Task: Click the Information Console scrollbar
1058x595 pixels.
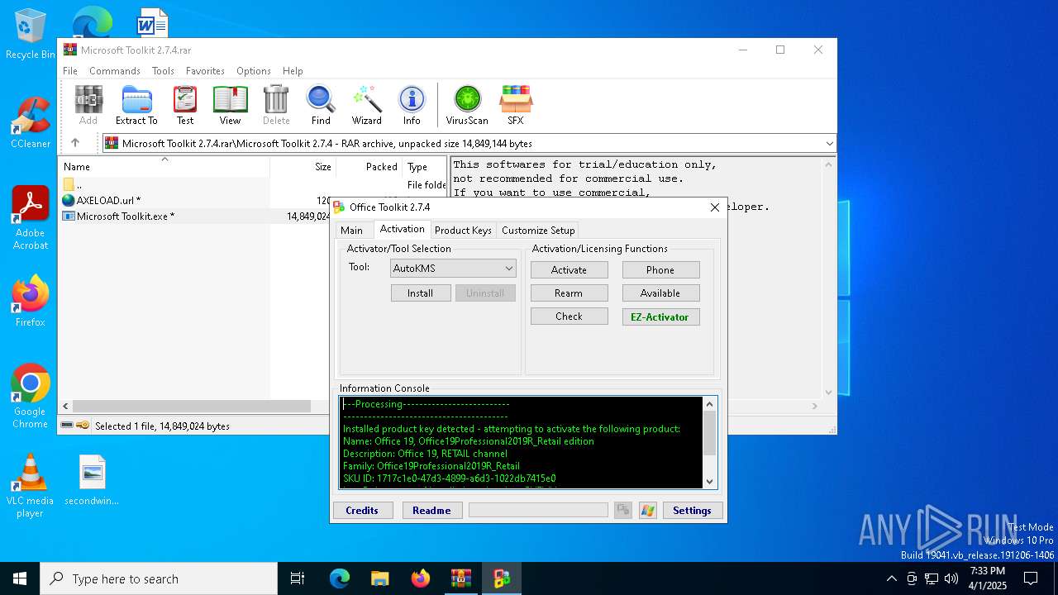Action: coord(709,442)
